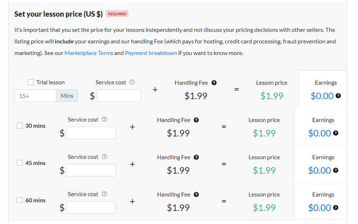Click Earnings help icon in 45 mins row
This screenshot has width=358, height=224.
tap(335, 170)
